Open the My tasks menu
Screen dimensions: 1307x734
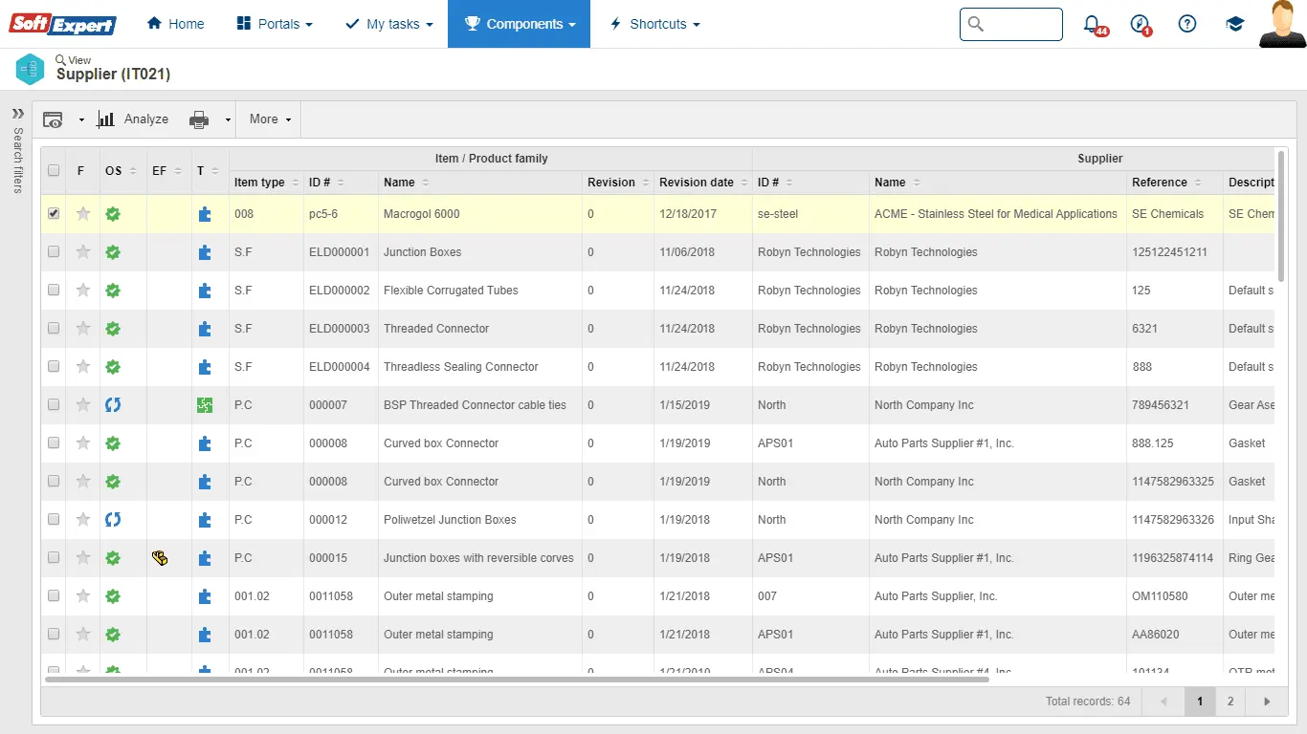pos(388,24)
